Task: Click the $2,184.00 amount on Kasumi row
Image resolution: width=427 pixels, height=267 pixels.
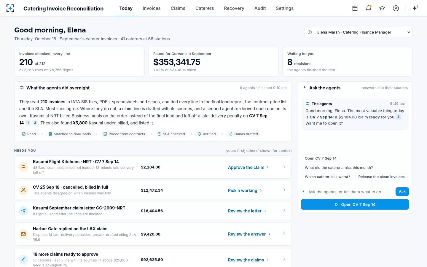Action: [151, 167]
